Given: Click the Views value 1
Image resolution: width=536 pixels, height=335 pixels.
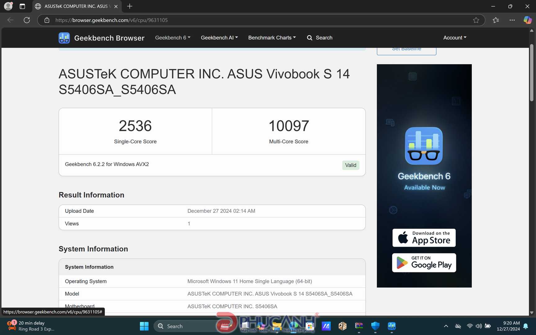Looking at the screenshot, I should point(189,224).
